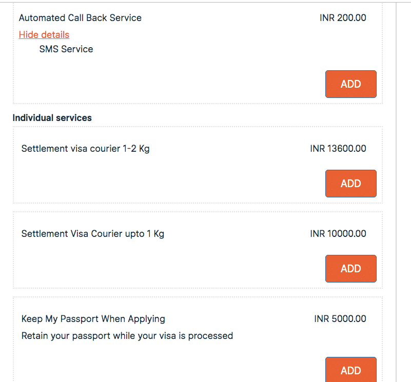Click empty area in the 1-2 Kg courier card
Image resolution: width=411 pixels, height=382 pixels.
(x=154, y=179)
